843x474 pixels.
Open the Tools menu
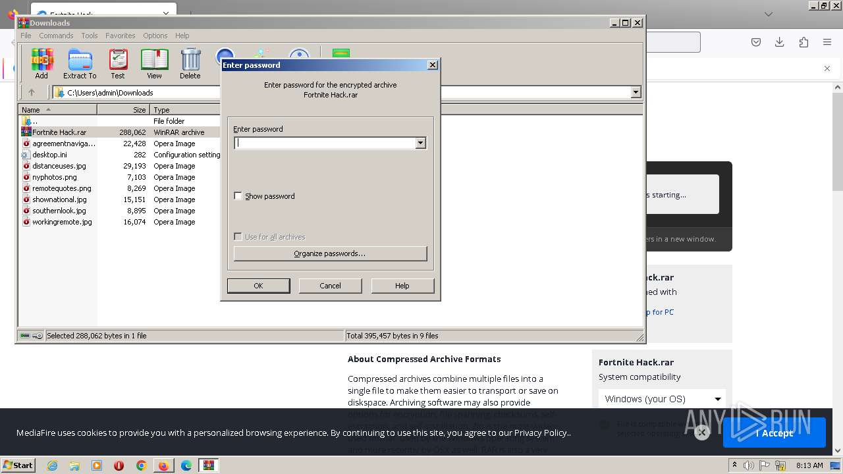[x=90, y=36]
